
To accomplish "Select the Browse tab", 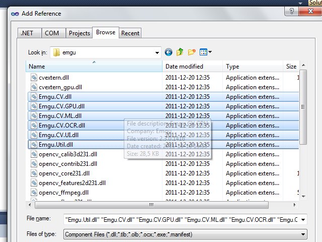I will coord(106,32).
